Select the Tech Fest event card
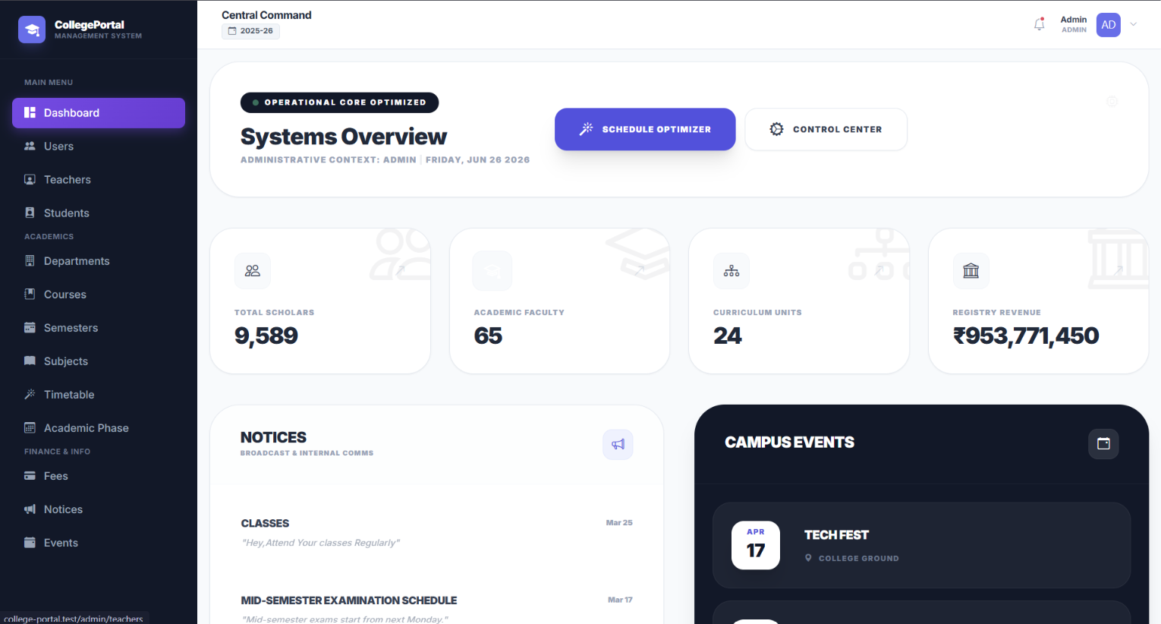Screen dimensions: 1161x624 921,545
